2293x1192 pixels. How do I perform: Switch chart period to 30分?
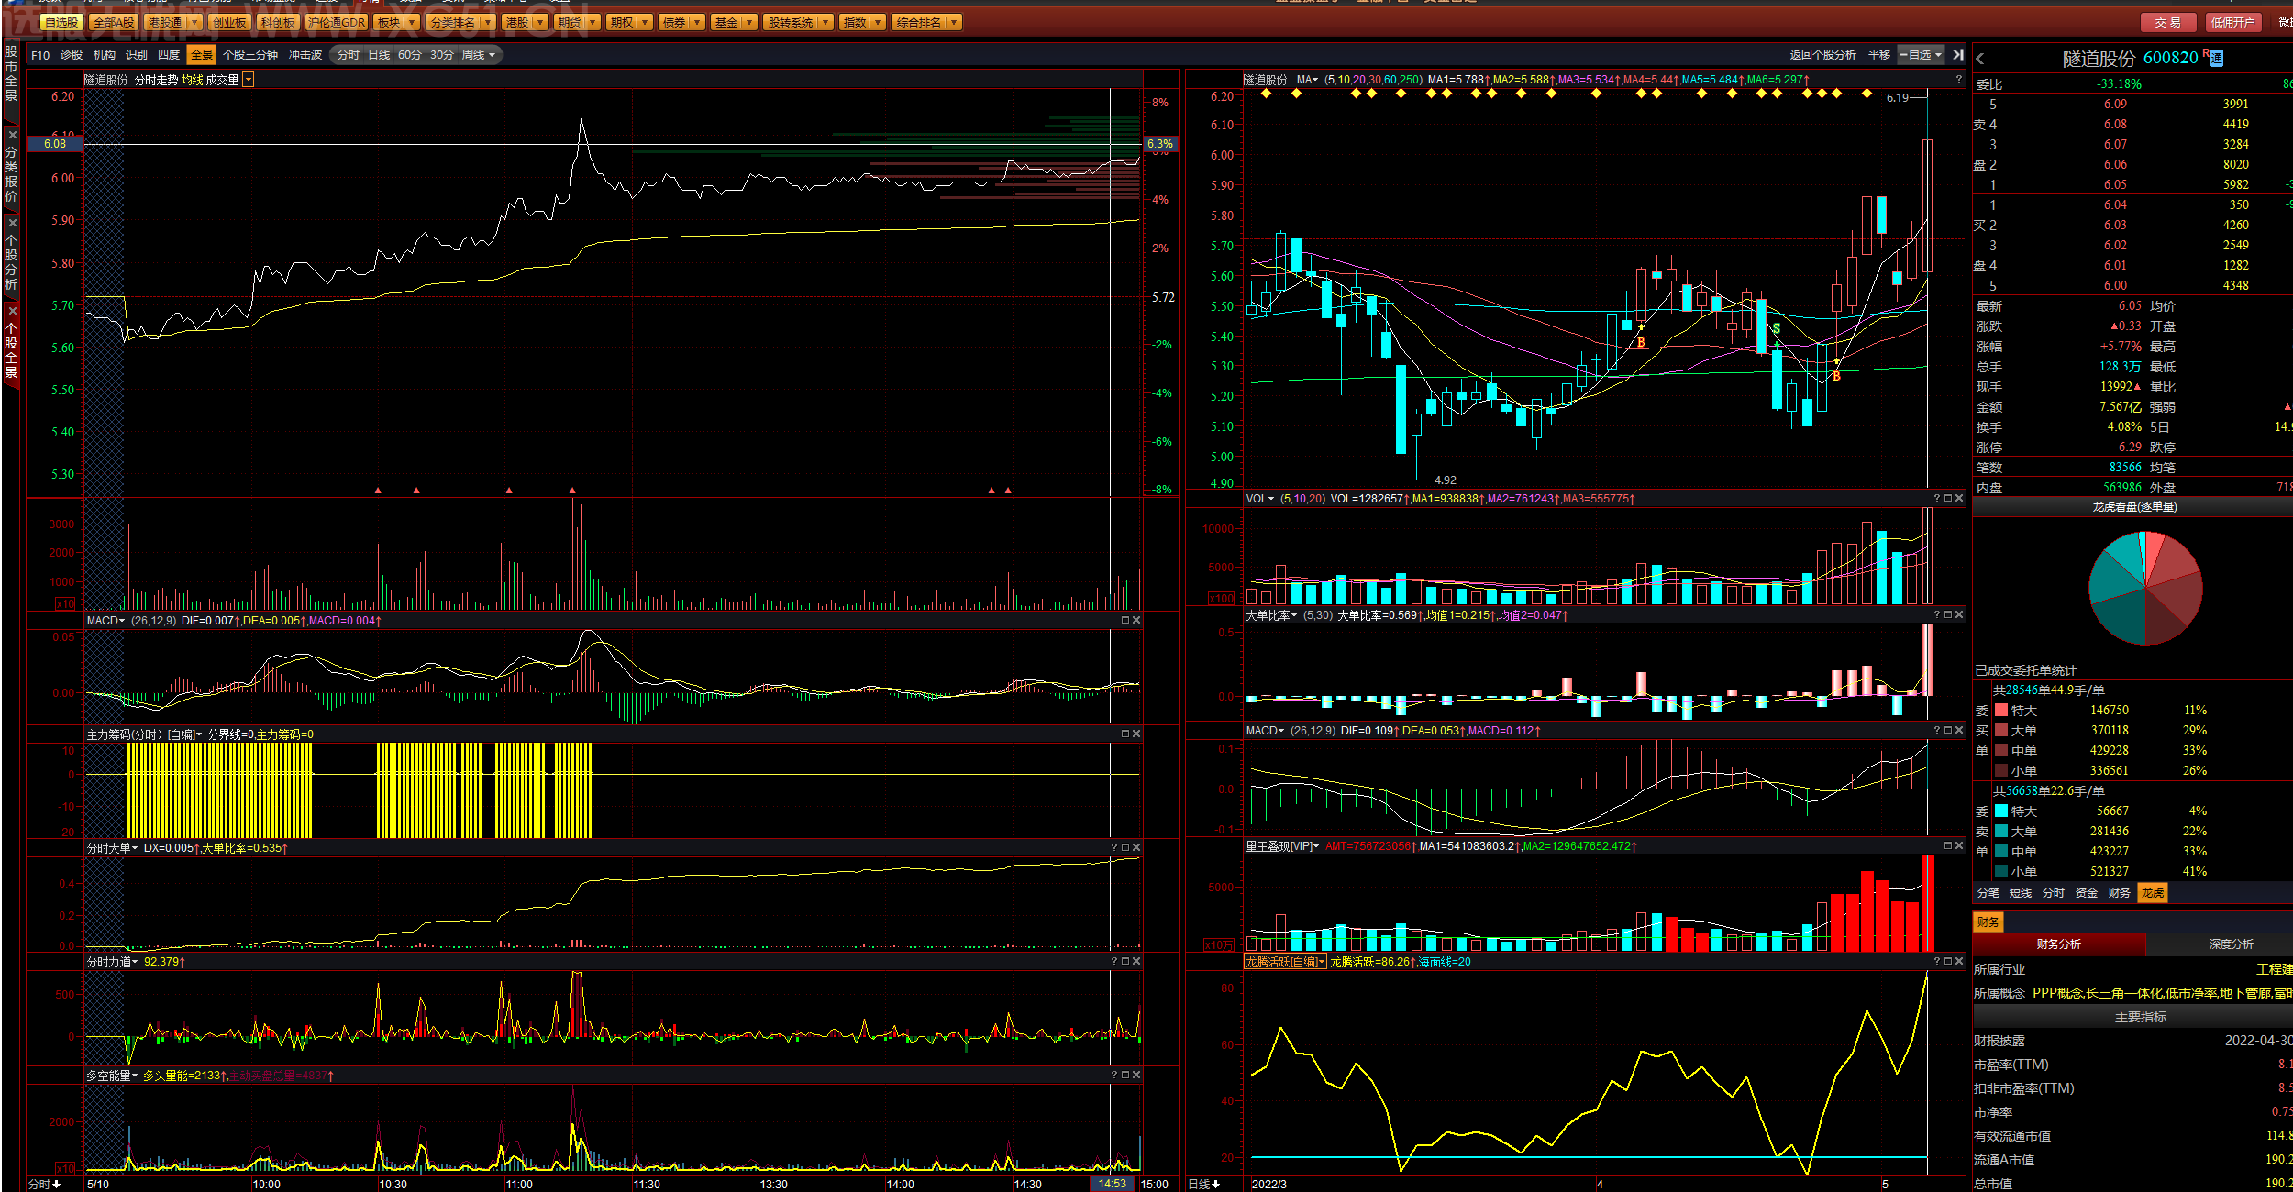pos(442,55)
